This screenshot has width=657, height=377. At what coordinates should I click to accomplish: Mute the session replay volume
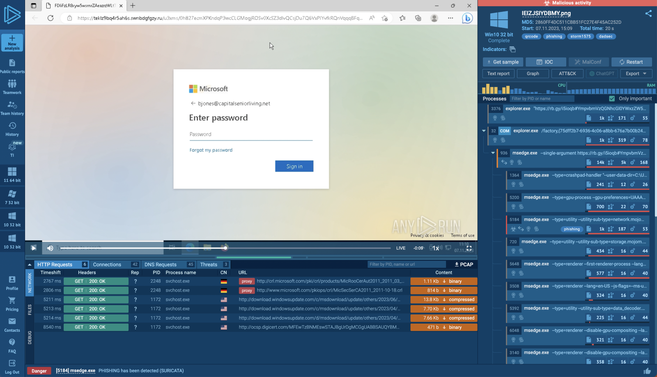coord(50,248)
